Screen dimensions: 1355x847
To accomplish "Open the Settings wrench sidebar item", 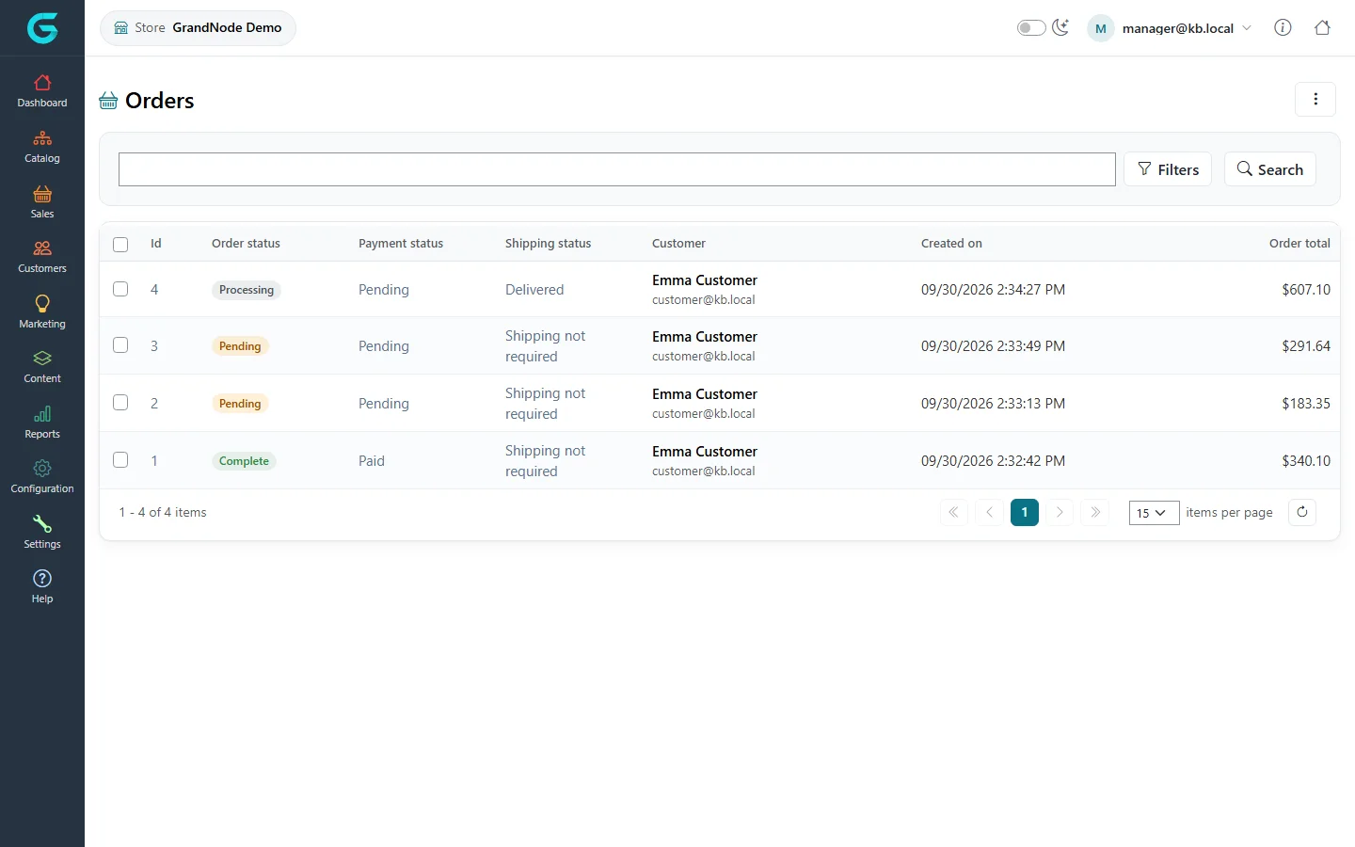I will click(42, 533).
